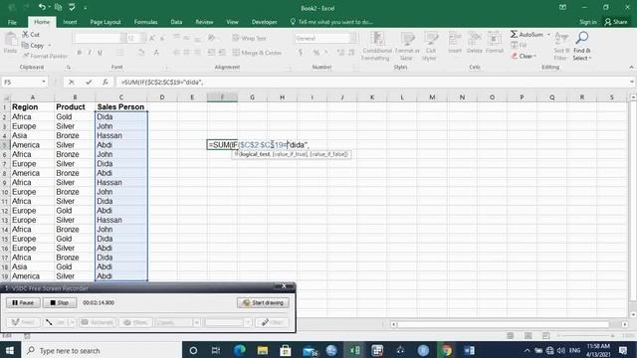
Task: Switch to the Page Layout tab
Action: point(106,22)
